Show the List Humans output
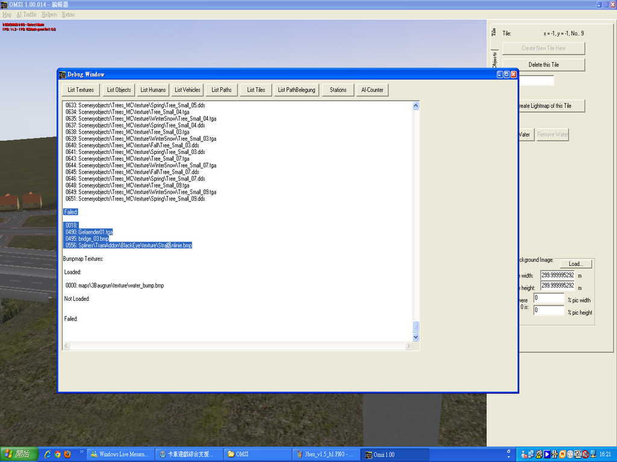617x462 pixels. (x=153, y=90)
